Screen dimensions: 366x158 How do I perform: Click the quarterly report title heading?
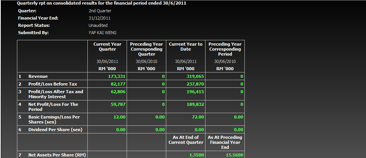coord(102,3)
